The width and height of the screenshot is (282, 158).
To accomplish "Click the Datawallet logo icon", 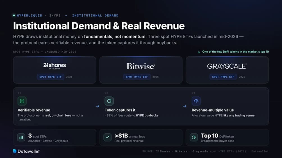I will click(x=15, y=151).
